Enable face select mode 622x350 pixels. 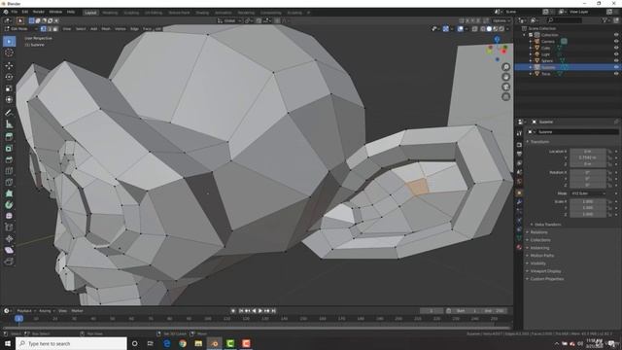55,29
